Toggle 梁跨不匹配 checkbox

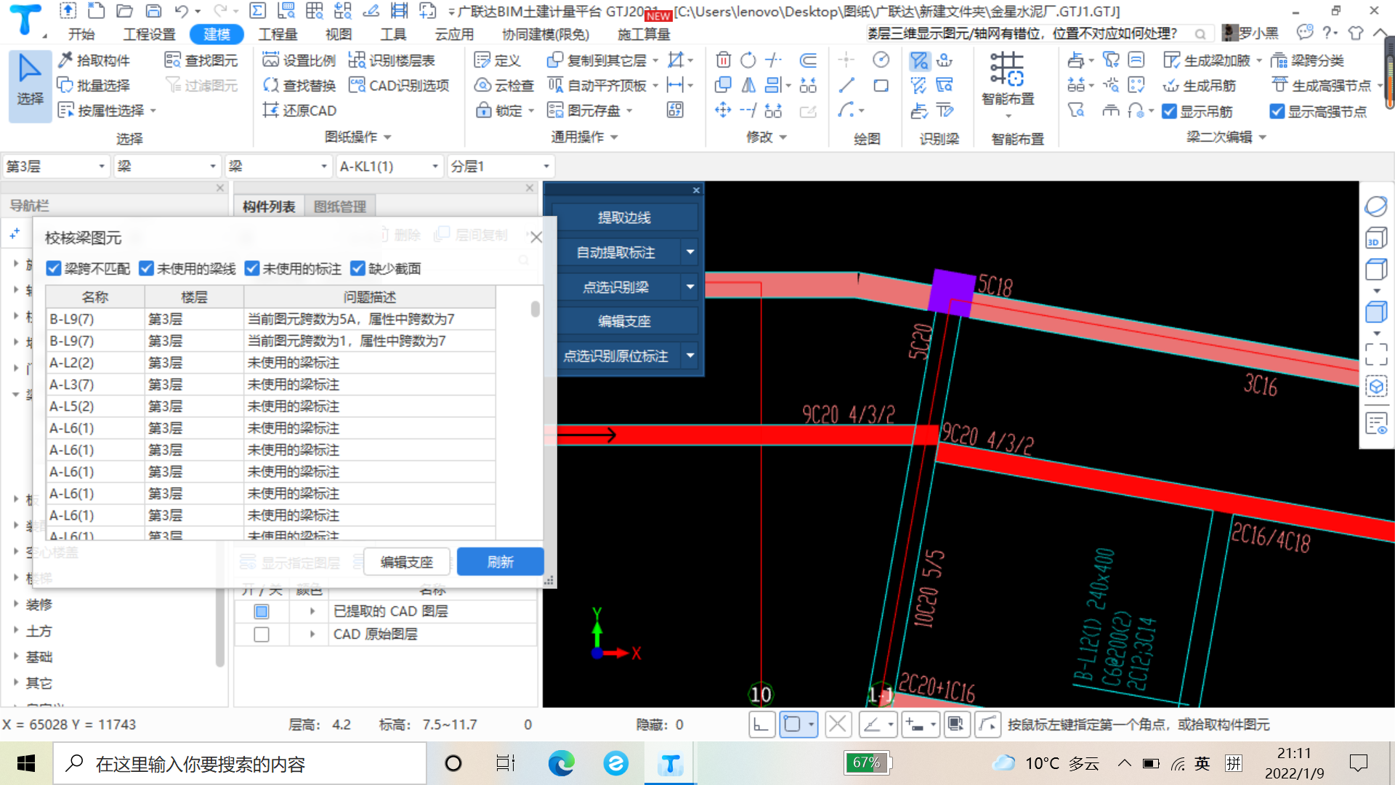point(53,268)
